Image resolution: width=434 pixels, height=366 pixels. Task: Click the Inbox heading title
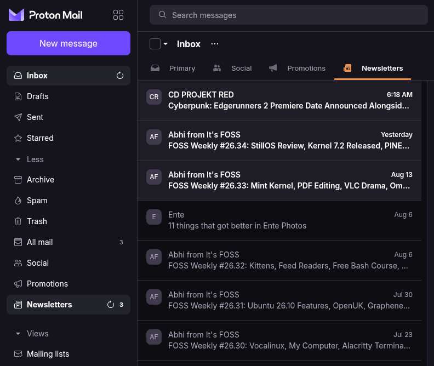[x=189, y=44]
